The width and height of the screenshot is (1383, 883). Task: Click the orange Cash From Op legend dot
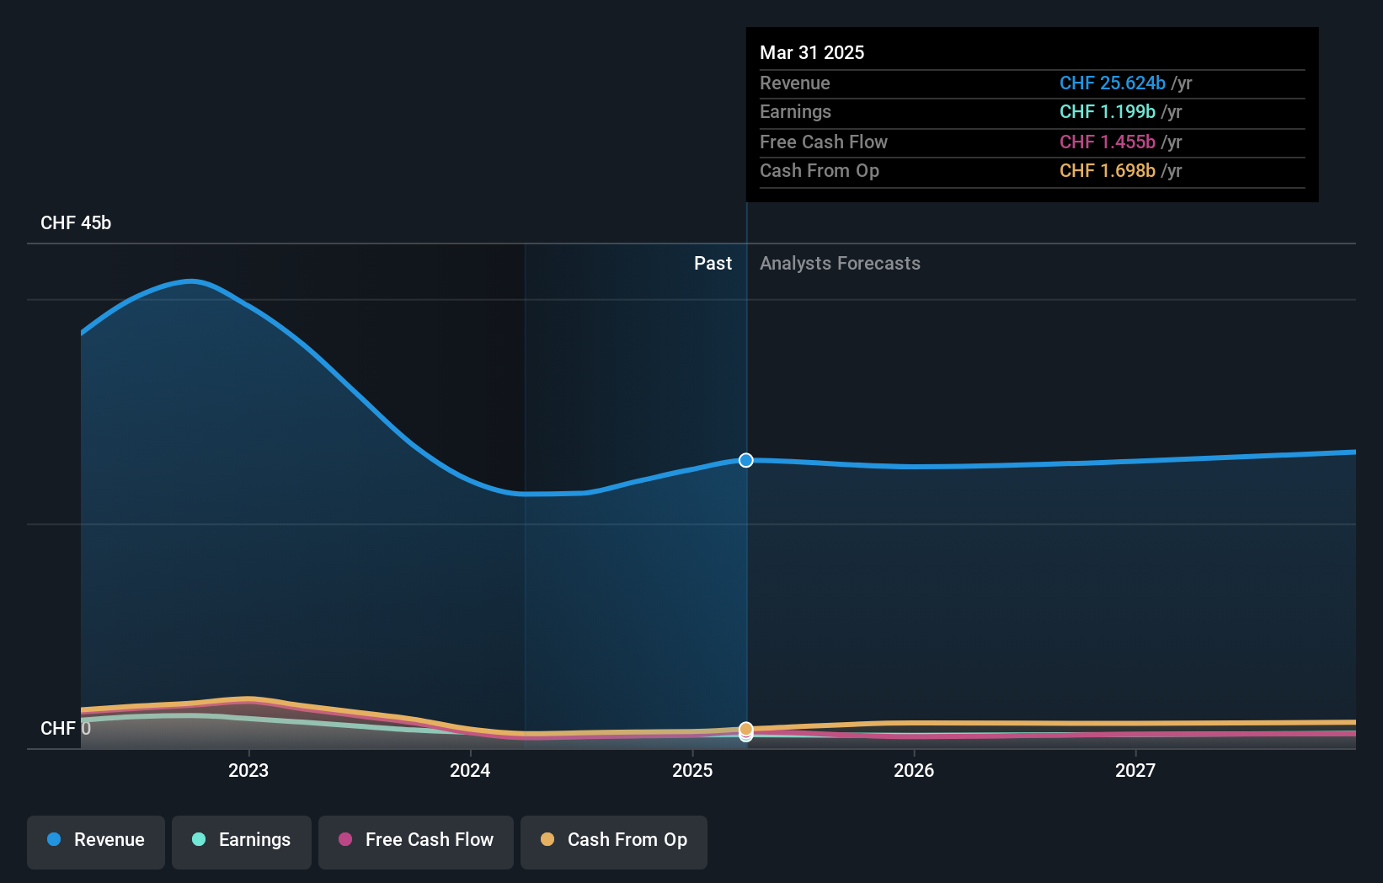[547, 840]
